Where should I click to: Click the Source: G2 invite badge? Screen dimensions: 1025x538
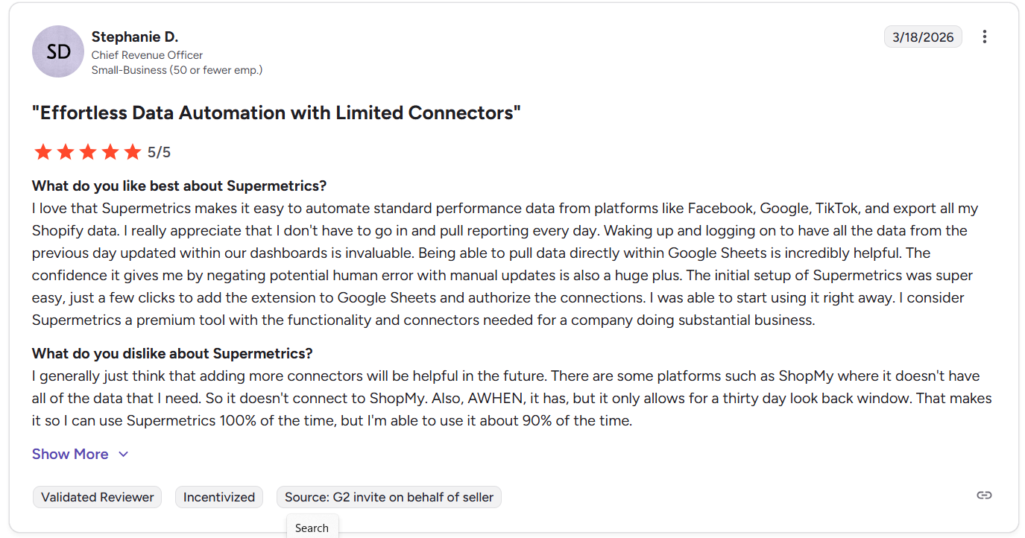click(388, 497)
